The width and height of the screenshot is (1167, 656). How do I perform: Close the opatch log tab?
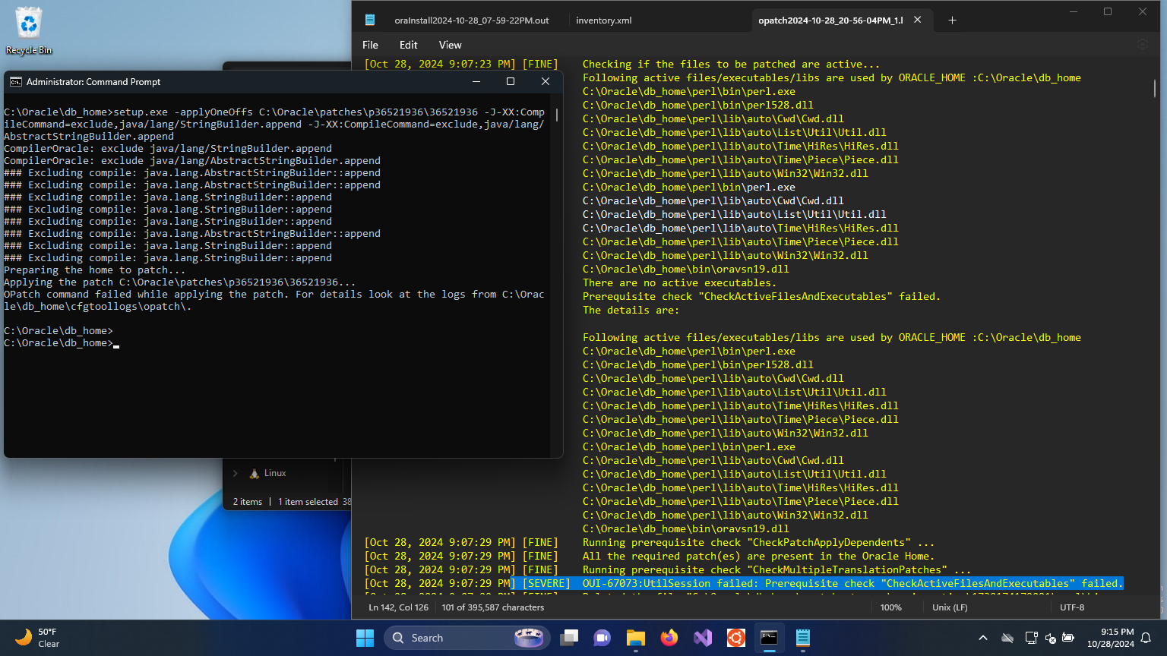(917, 20)
